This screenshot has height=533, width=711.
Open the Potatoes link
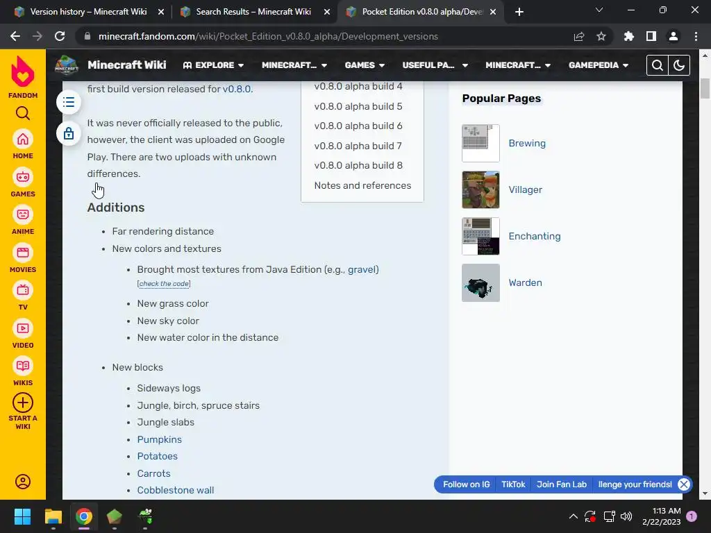158,456
